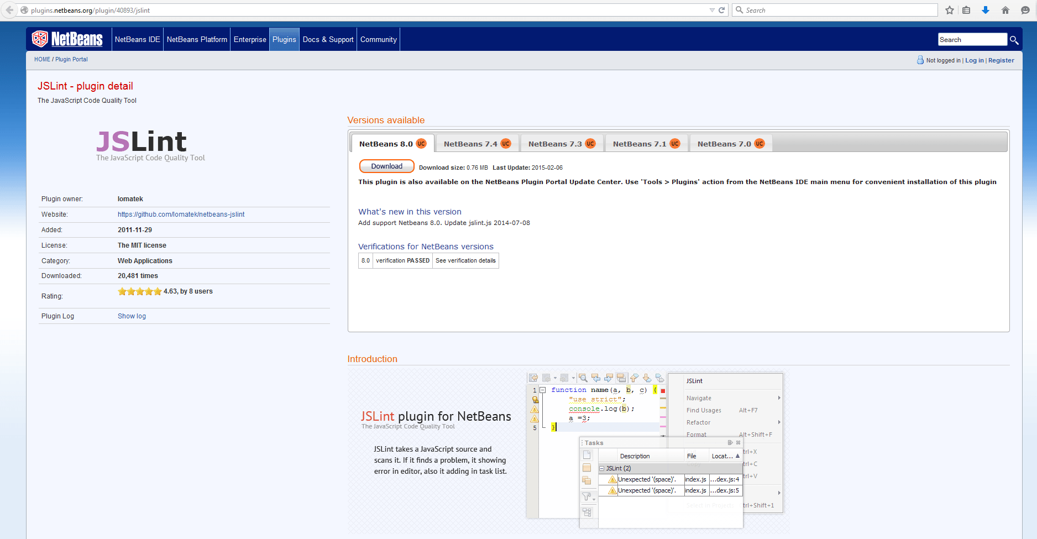
Task: Go to the browser home page icon
Action: click(1005, 10)
